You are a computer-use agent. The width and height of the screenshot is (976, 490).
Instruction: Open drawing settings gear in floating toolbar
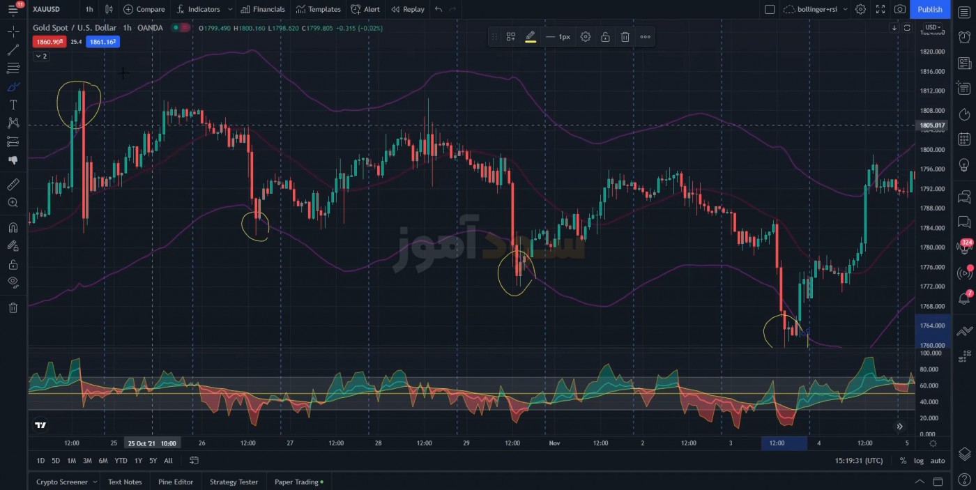[586, 37]
